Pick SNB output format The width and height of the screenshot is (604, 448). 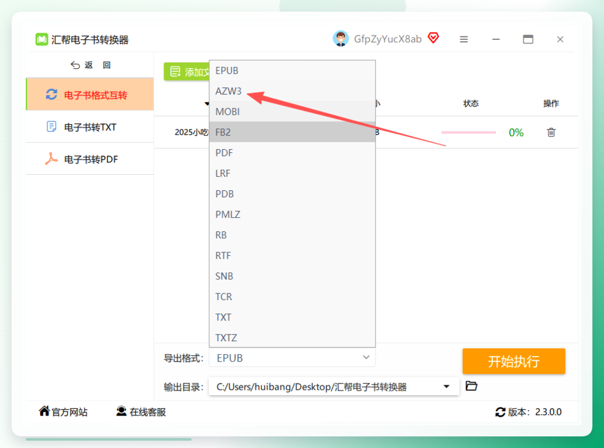[x=292, y=276]
